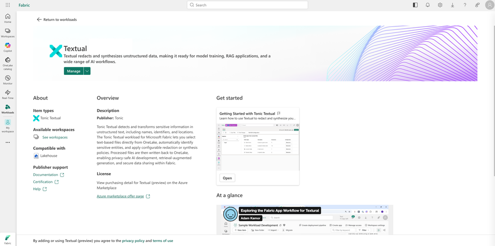Image resolution: width=495 pixels, height=246 pixels.
Task: Click the Publisher: Tonic text
Action: coord(110,118)
